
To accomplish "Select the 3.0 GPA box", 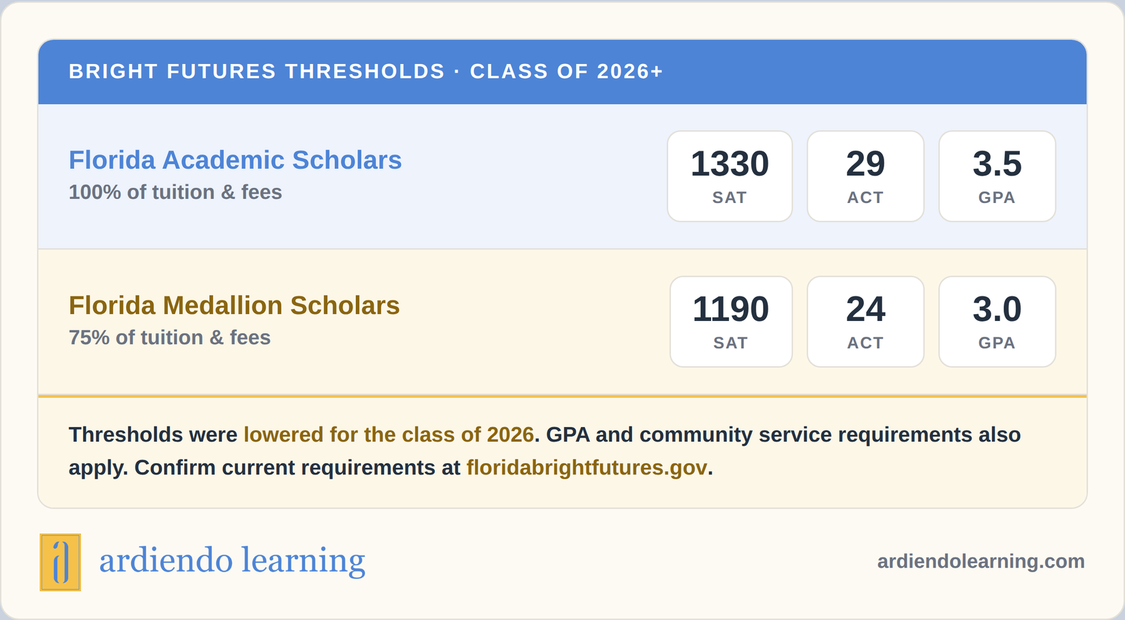I will point(997,322).
